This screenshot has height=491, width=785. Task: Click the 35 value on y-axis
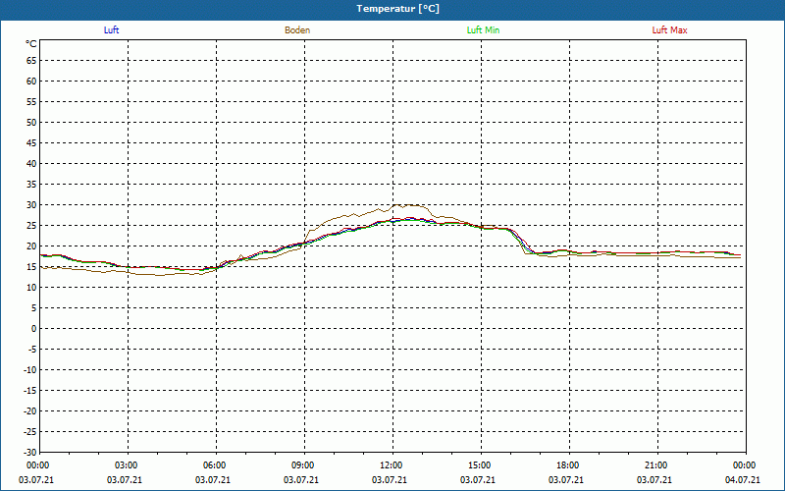pyautogui.click(x=31, y=185)
